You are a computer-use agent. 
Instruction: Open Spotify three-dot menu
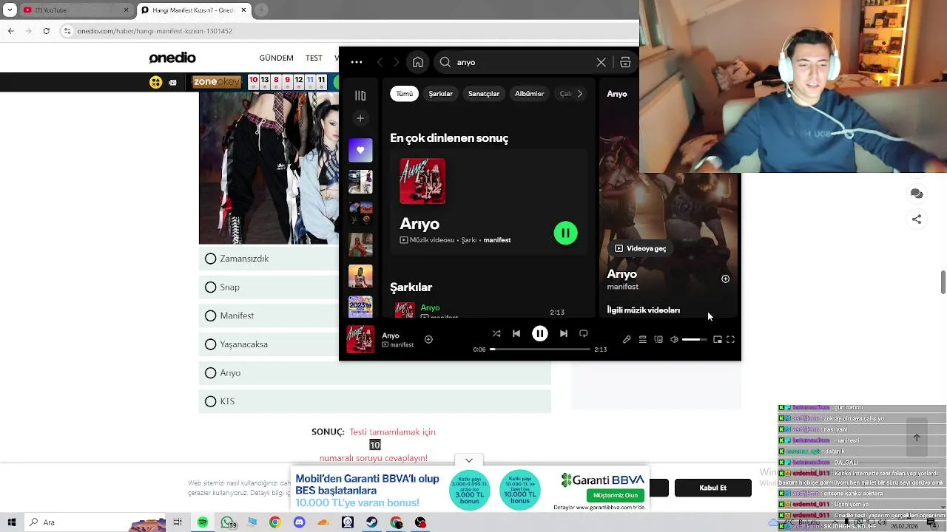[357, 63]
